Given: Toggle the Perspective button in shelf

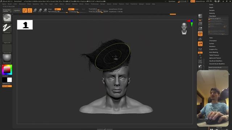Looking at the screenshot, I should point(200,34).
